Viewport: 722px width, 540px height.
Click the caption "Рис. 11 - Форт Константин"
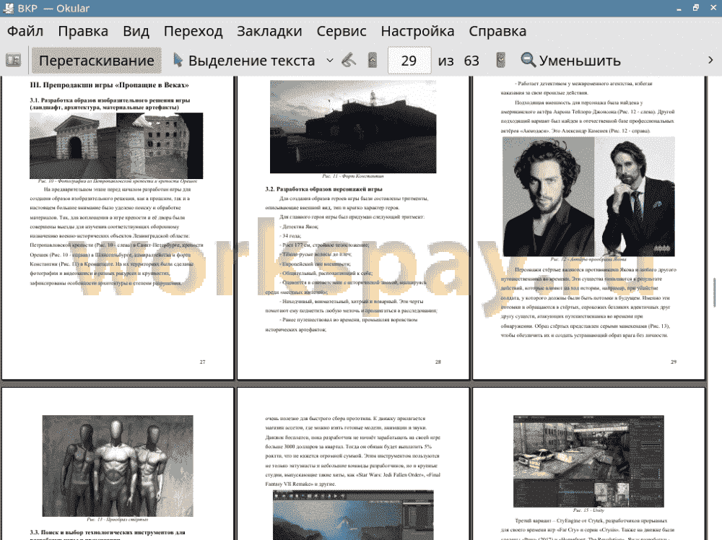tap(353, 176)
